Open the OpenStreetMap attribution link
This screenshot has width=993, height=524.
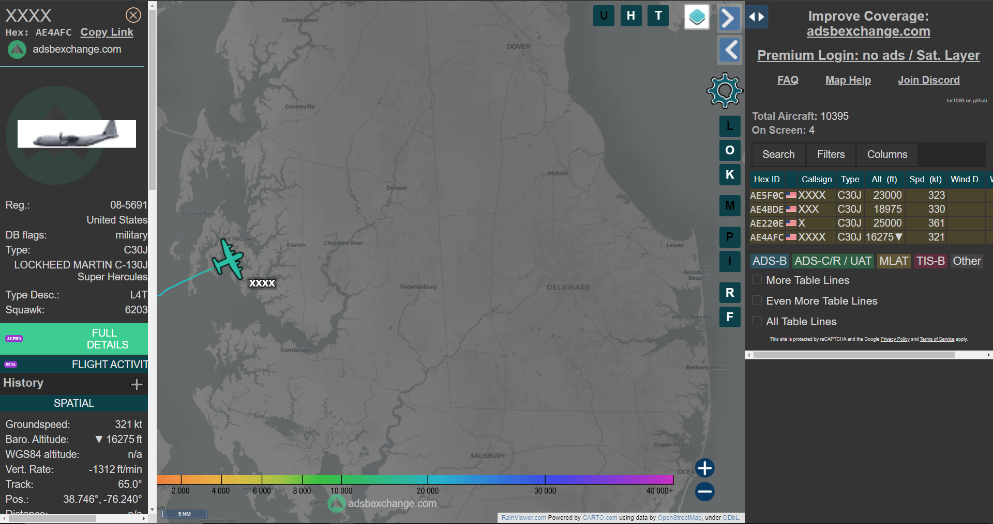[680, 518]
